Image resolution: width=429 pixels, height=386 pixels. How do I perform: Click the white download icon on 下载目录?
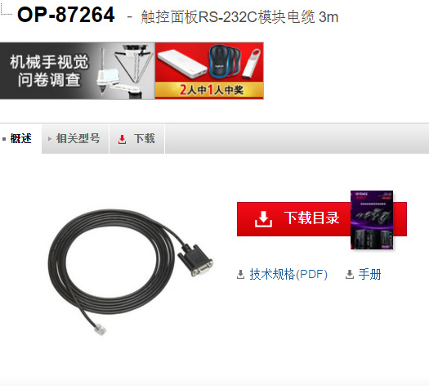point(263,219)
